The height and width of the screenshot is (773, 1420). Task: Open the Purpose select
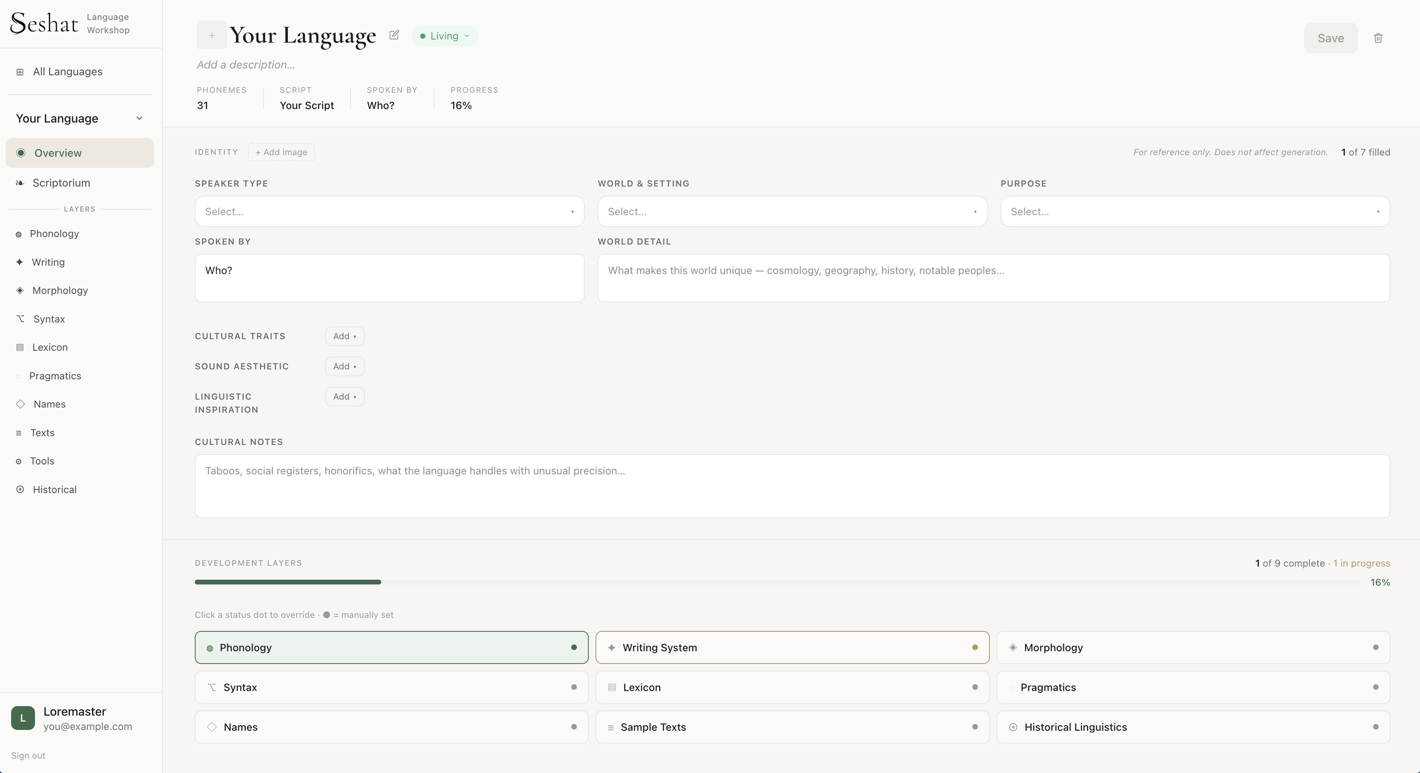(1195, 211)
